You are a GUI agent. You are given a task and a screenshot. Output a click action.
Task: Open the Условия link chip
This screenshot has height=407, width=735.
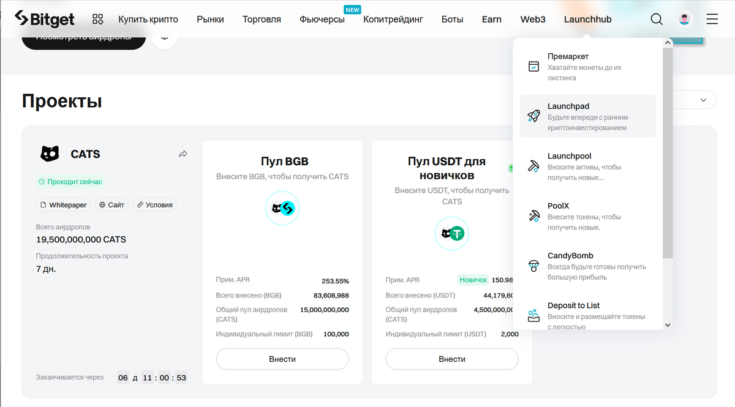[x=154, y=205]
